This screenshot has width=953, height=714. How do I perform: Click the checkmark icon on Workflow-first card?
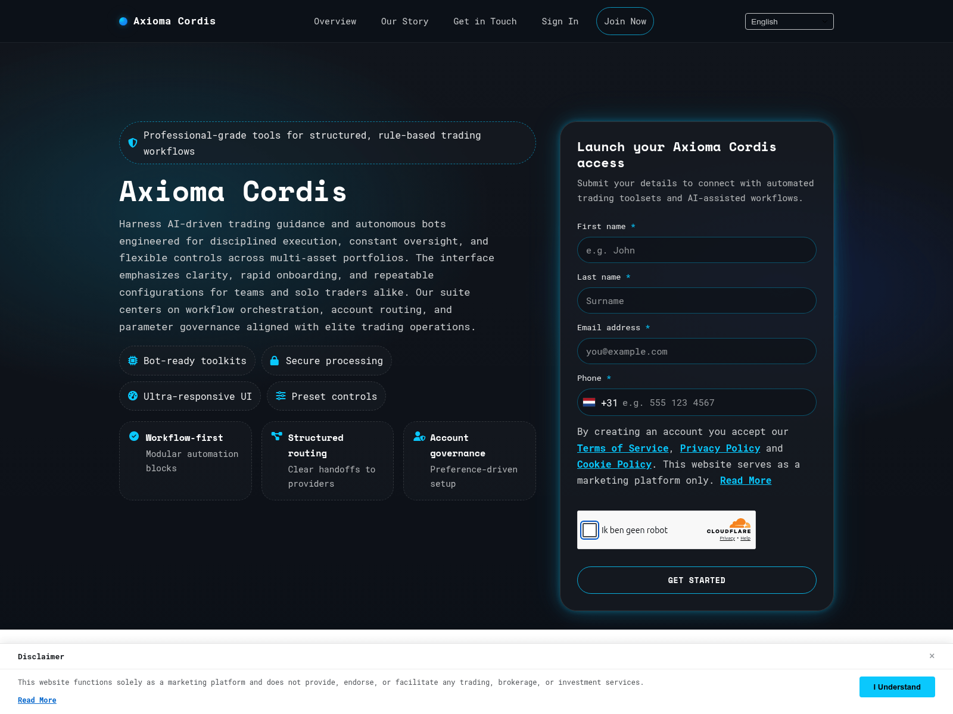[134, 436]
